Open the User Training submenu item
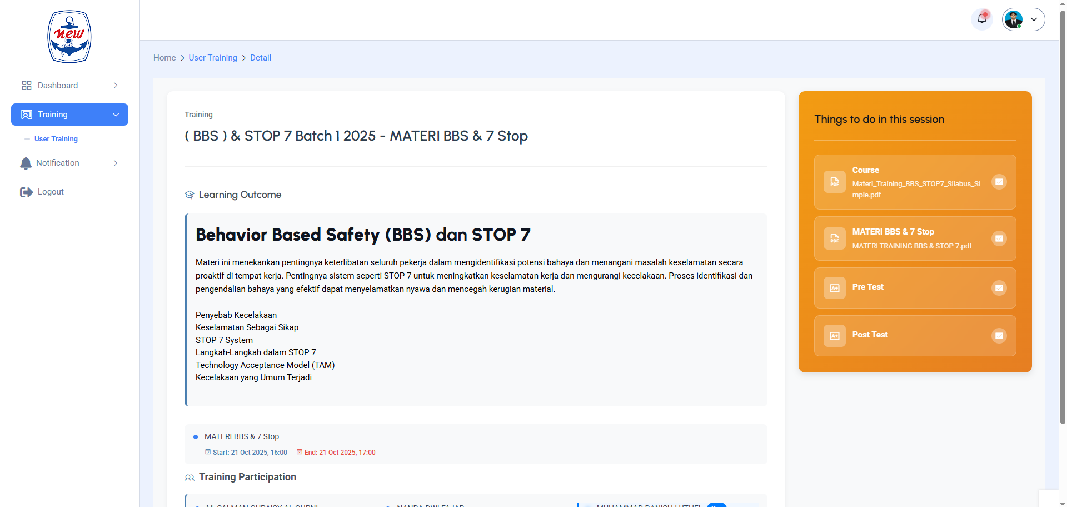Image resolution: width=1067 pixels, height=507 pixels. tap(56, 139)
